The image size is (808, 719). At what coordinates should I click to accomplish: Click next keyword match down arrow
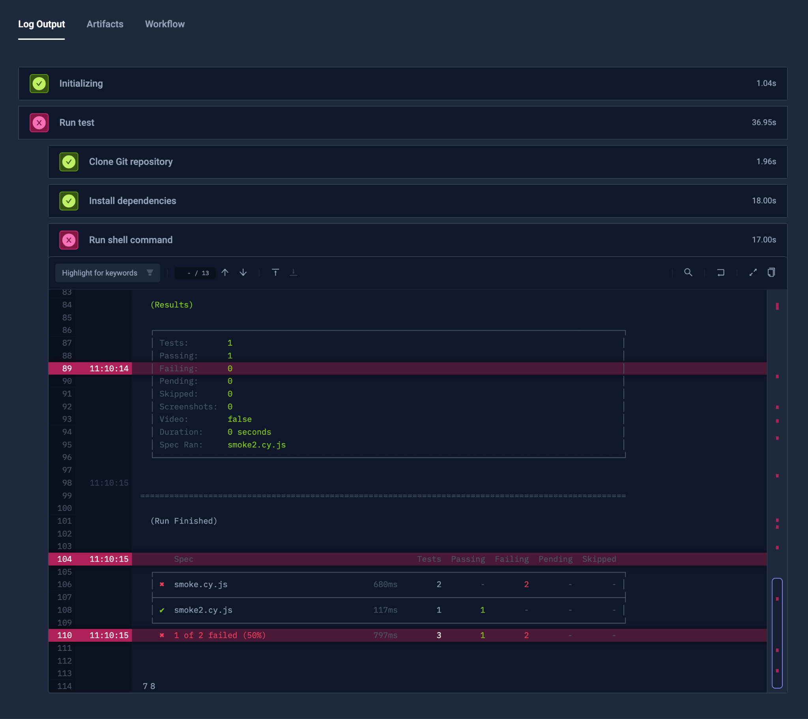[x=243, y=273]
